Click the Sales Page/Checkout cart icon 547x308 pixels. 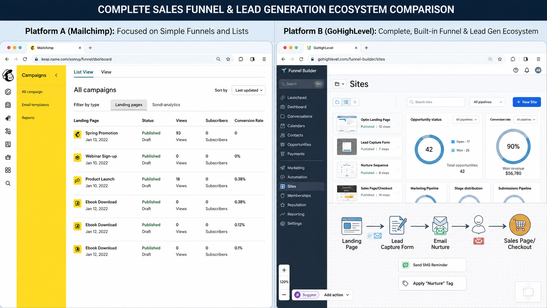[x=520, y=225]
